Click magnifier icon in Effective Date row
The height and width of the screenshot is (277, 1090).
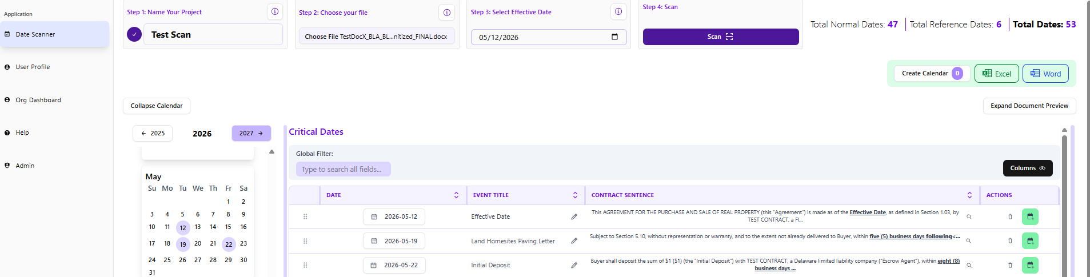(x=969, y=217)
